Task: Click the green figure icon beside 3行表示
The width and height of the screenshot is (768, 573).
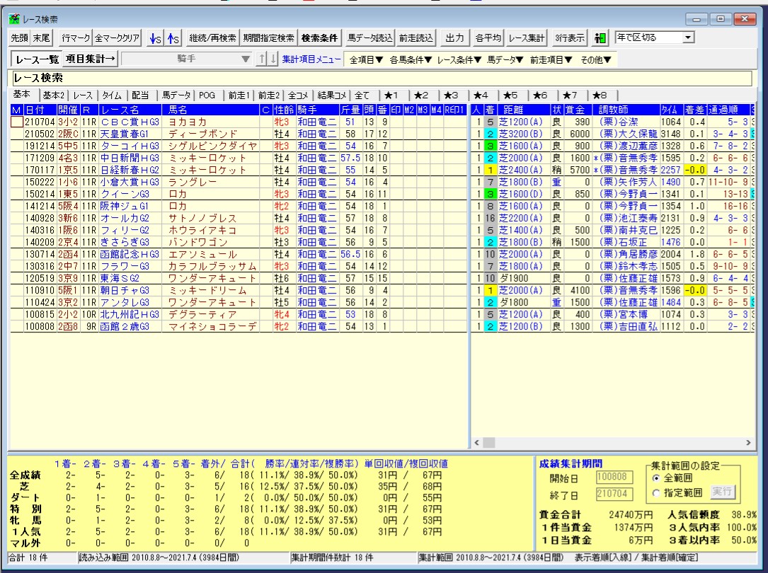Action: pyautogui.click(x=600, y=37)
